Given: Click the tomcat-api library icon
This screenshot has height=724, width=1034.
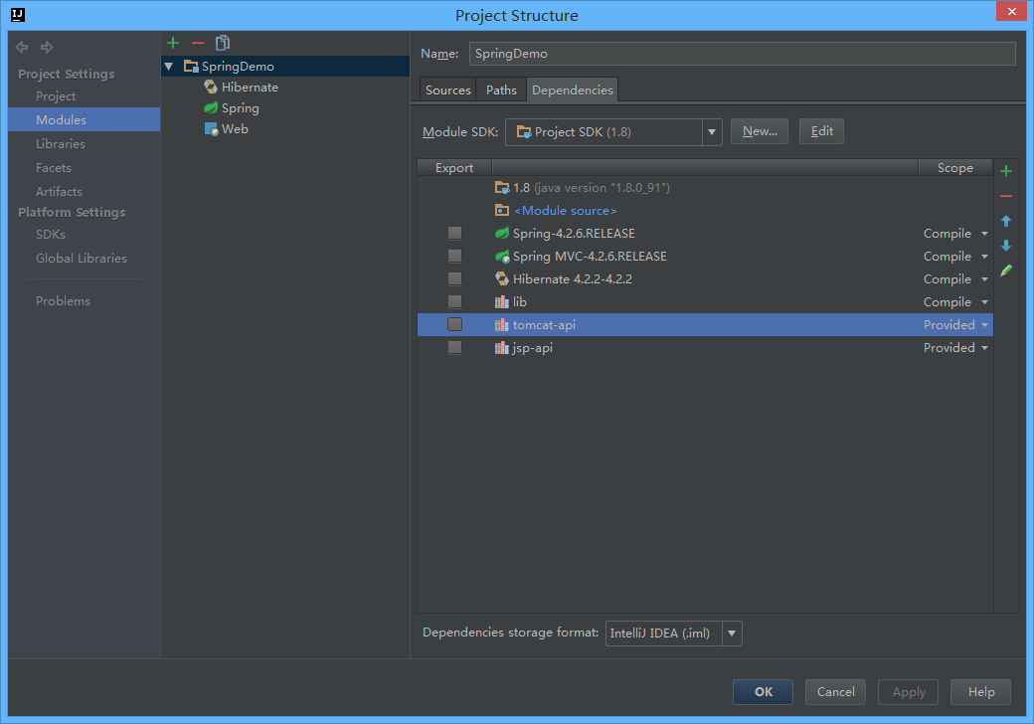Looking at the screenshot, I should (502, 325).
